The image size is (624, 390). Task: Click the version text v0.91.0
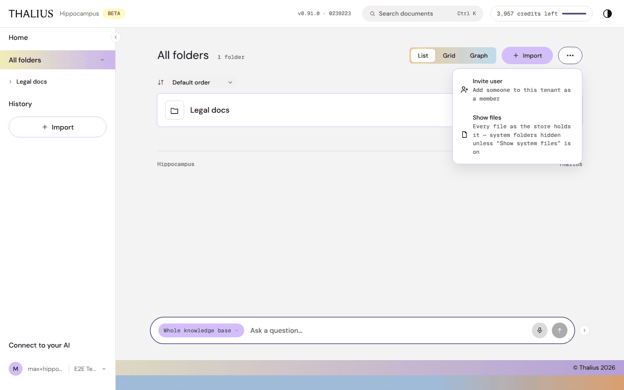tap(324, 13)
